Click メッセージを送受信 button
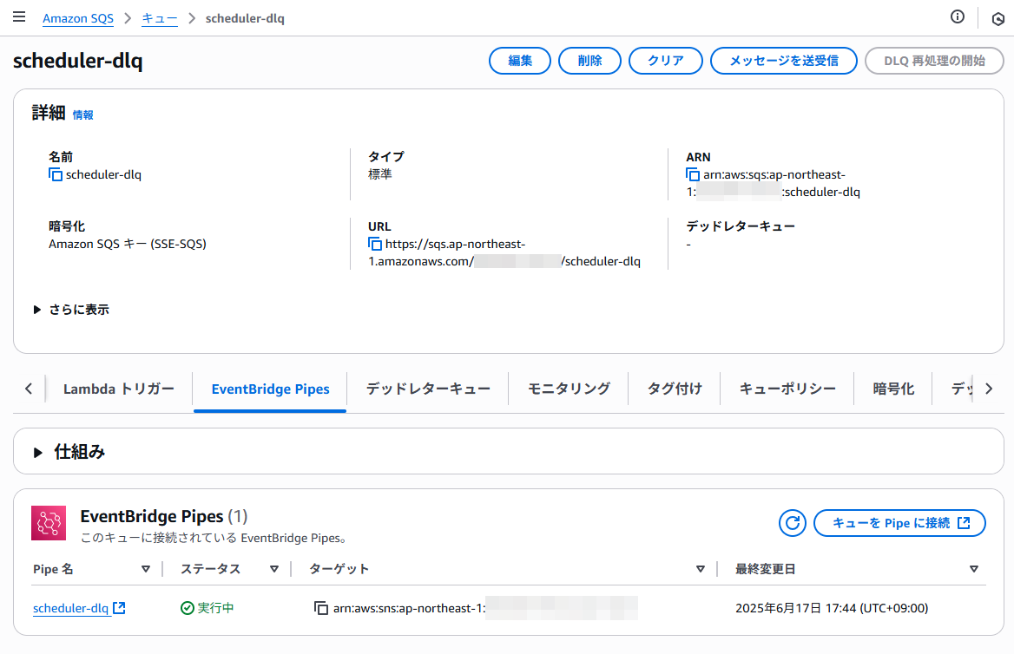The image size is (1014, 654). pos(784,61)
